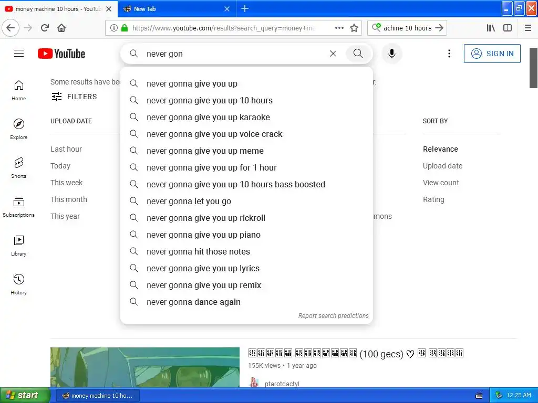Image resolution: width=538 pixels, height=403 pixels.
Task: Filter by This week
Action: tap(67, 183)
